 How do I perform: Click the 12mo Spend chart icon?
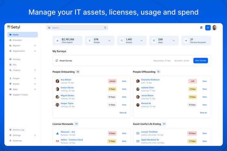(x=57, y=41)
